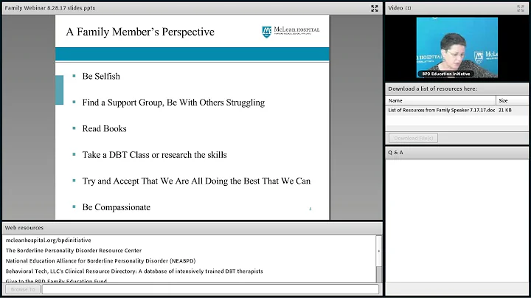The height and width of the screenshot is (298, 531).
Task: Expand slides pod to full screen
Action: [374, 8]
